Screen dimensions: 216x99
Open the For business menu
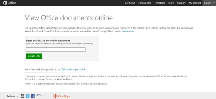[145, 3]
